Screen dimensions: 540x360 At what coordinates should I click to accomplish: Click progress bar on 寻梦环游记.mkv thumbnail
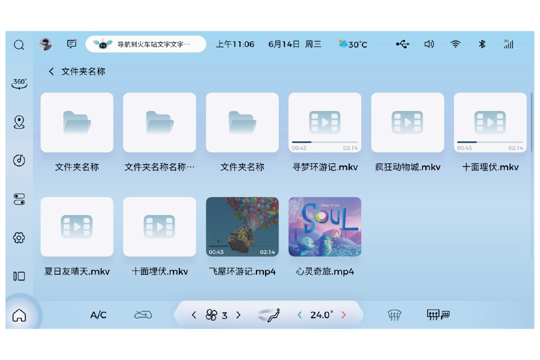click(325, 142)
